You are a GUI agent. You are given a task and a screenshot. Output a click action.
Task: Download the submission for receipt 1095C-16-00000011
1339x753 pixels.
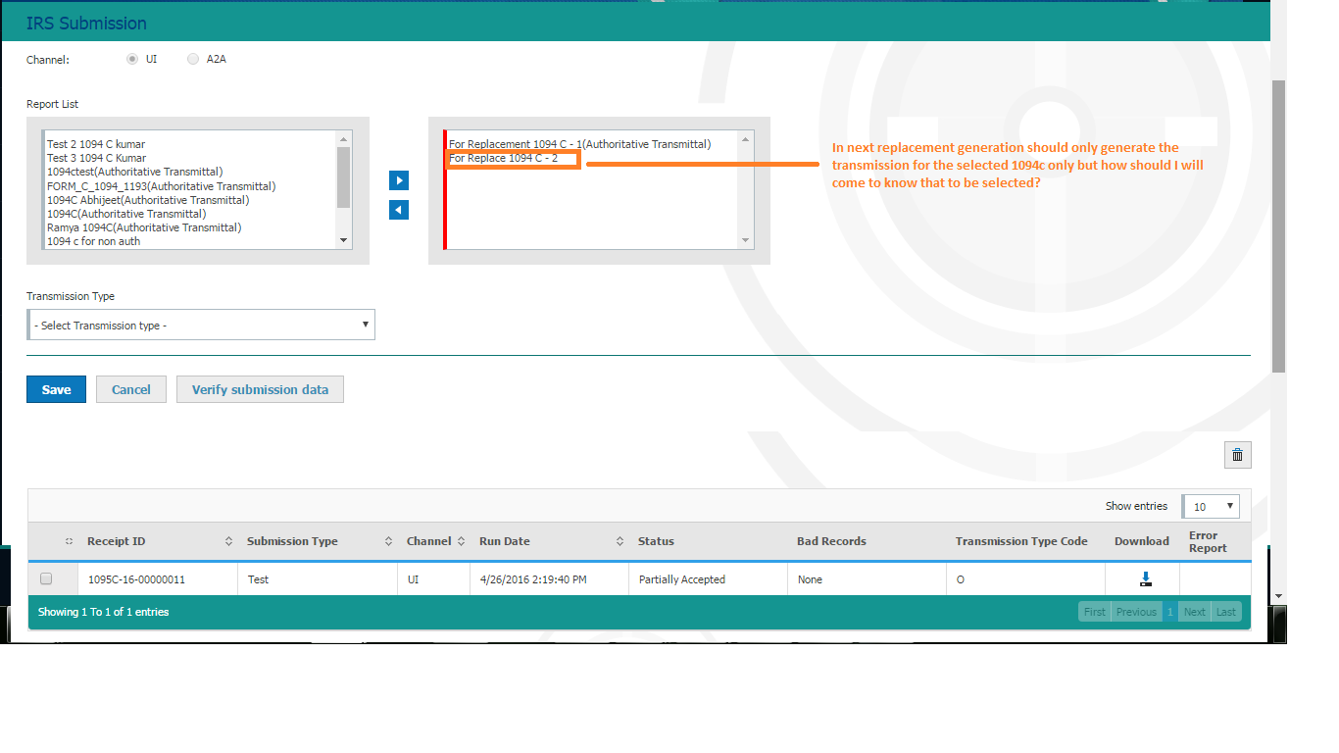click(x=1145, y=579)
